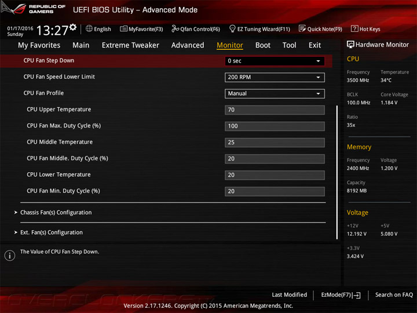Go to Extreme Tweaker tab
This screenshot has height=313, width=417.
pos(130,45)
